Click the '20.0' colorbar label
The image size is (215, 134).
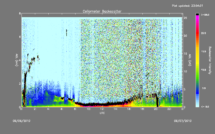coord(203,33)
